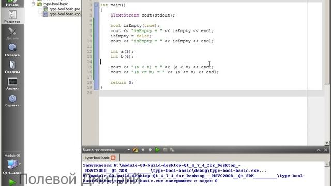Select type-bool-basic project folder in tree
The width and height of the screenshot is (331, 186).
[x=55, y=4]
